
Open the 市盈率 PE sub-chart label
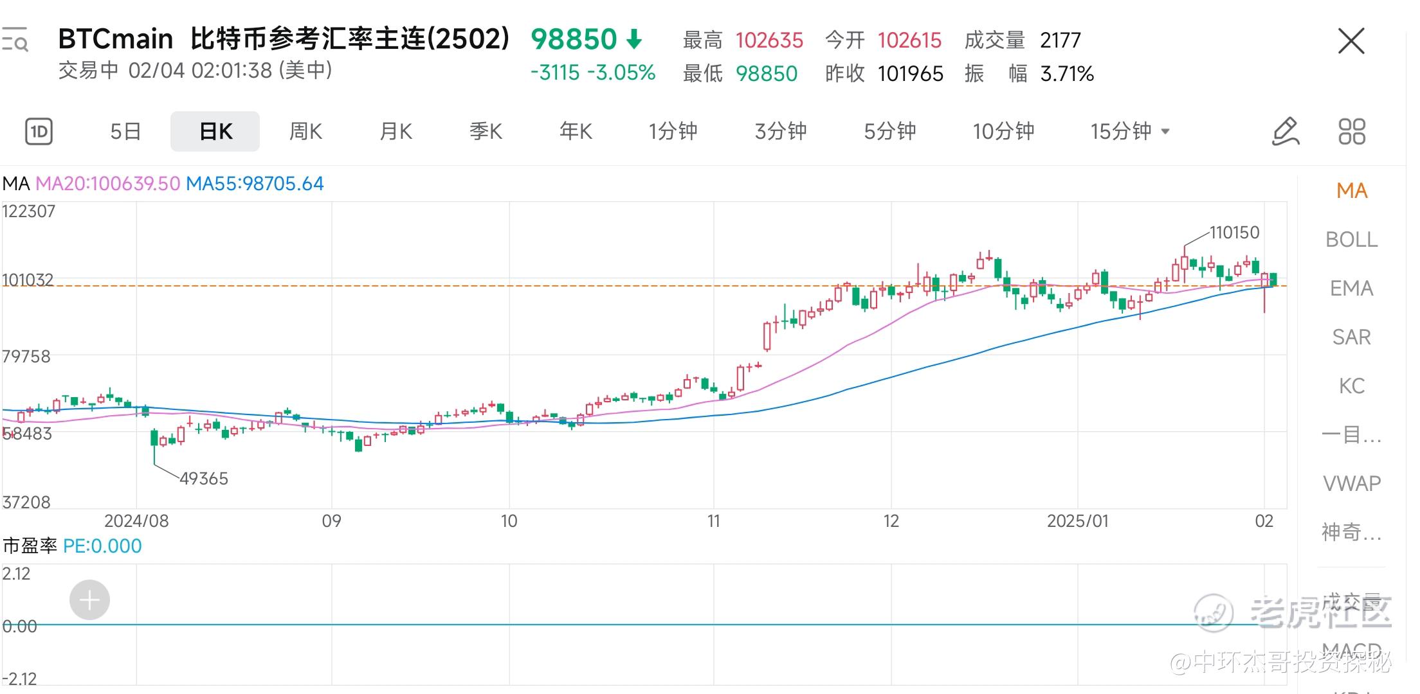(30, 546)
